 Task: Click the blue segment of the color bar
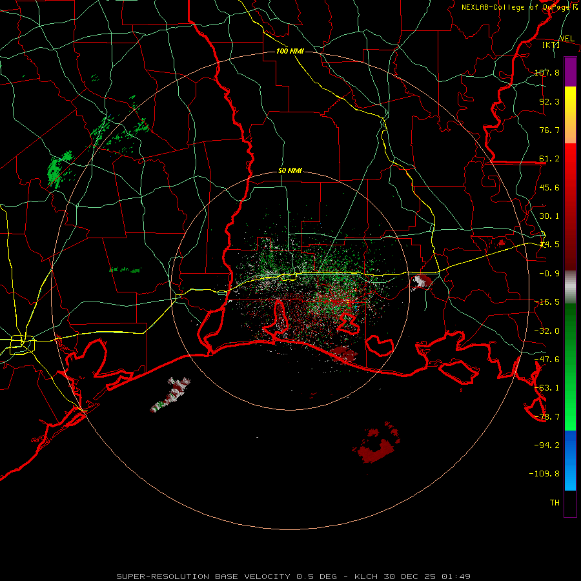(570, 460)
